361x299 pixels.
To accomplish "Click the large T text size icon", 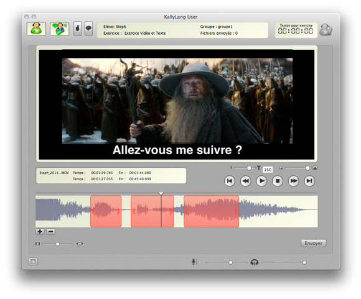I will [x=259, y=168].
